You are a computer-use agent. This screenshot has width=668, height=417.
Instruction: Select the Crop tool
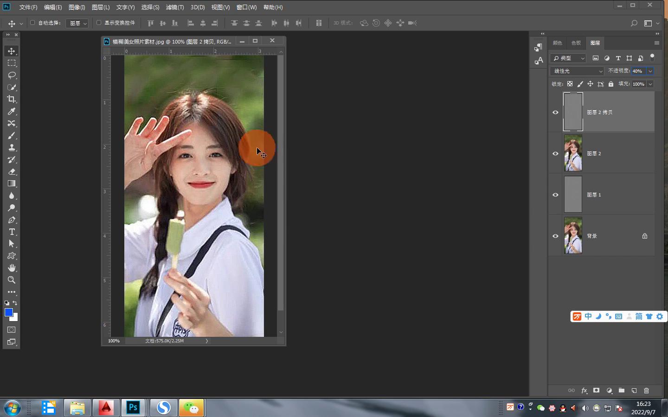coord(12,99)
